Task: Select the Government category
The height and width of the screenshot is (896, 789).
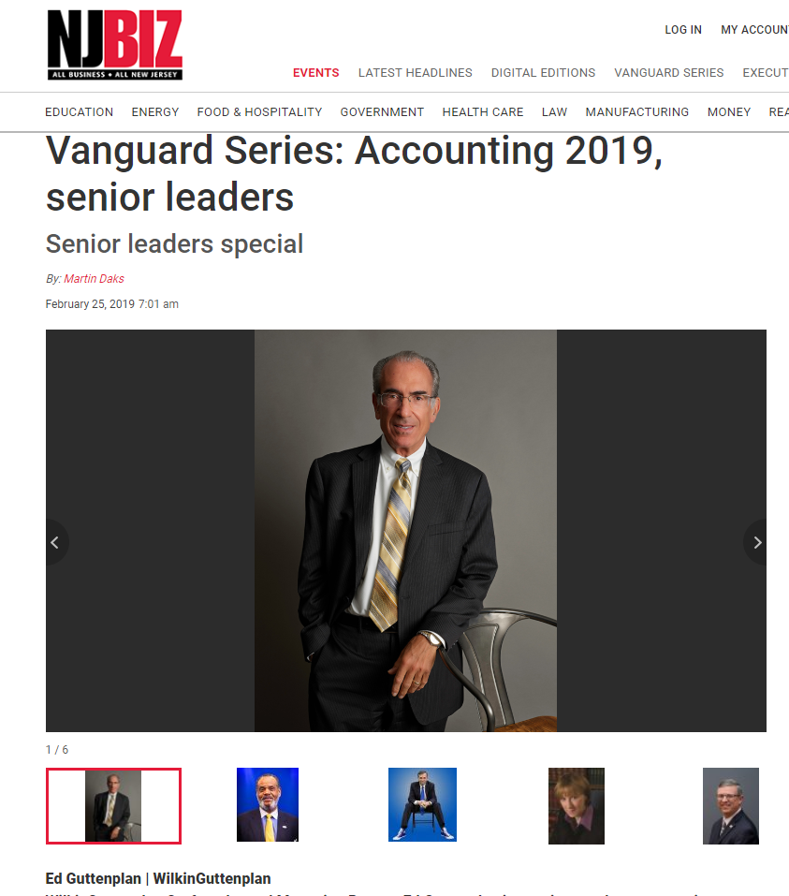Action: point(382,112)
